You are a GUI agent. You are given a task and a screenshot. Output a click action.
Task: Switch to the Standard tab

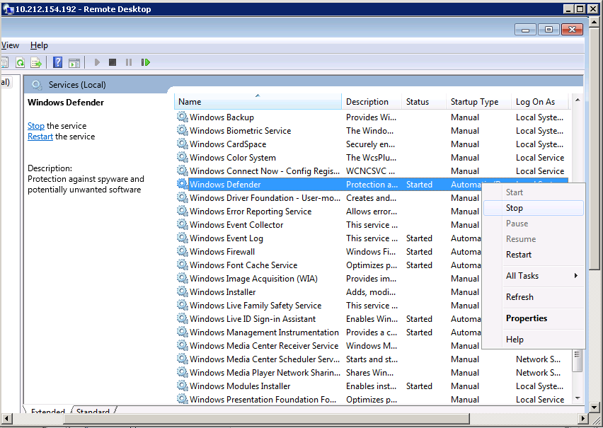[93, 411]
